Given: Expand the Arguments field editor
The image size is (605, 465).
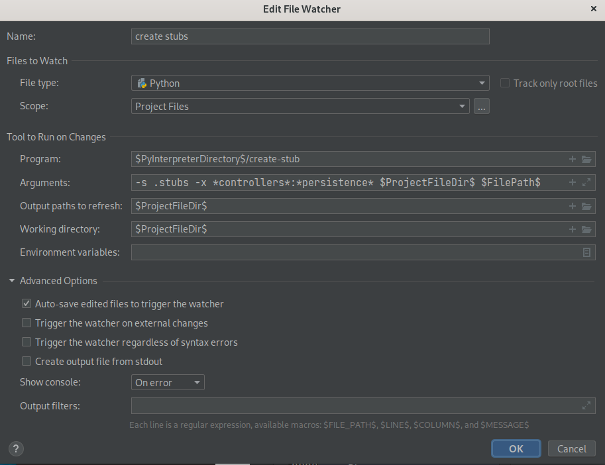Looking at the screenshot, I should 586,182.
